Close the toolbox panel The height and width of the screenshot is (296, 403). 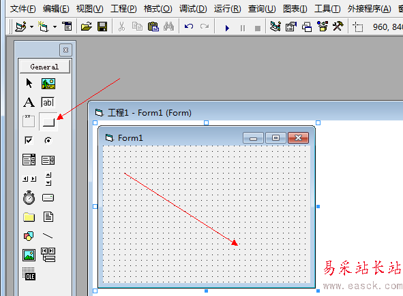65,50
